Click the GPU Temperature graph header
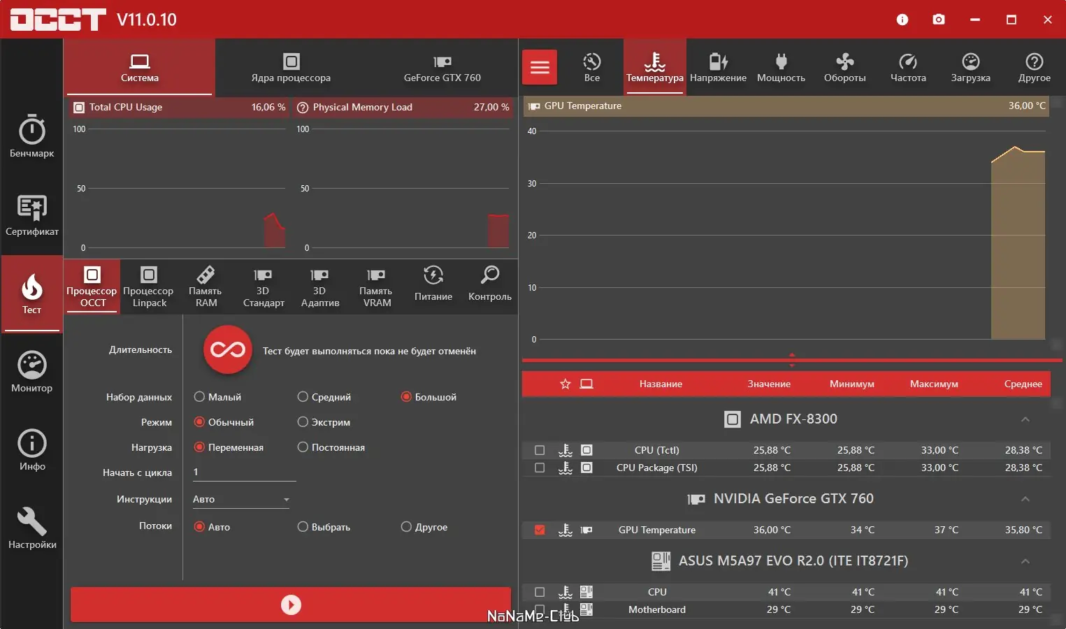 [786, 106]
